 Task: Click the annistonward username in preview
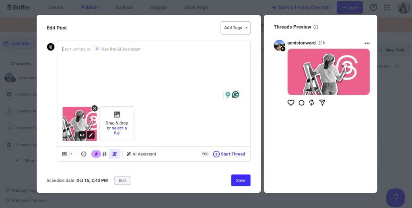pyautogui.click(x=301, y=43)
